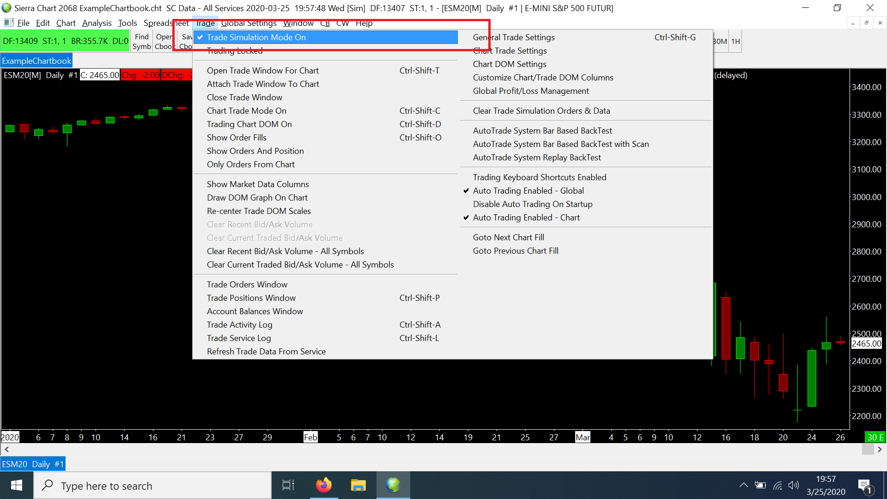
Task: Click the Windows Start button
Action: coord(17,485)
